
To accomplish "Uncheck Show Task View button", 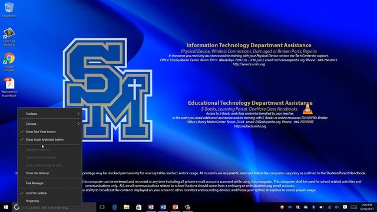I will (x=49, y=132).
